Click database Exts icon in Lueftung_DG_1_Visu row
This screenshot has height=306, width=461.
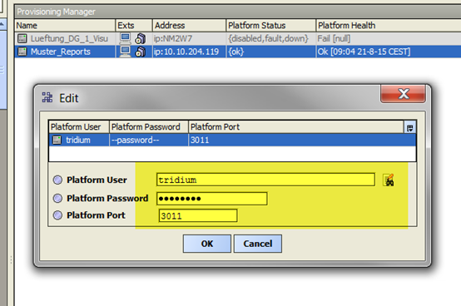tap(141, 38)
